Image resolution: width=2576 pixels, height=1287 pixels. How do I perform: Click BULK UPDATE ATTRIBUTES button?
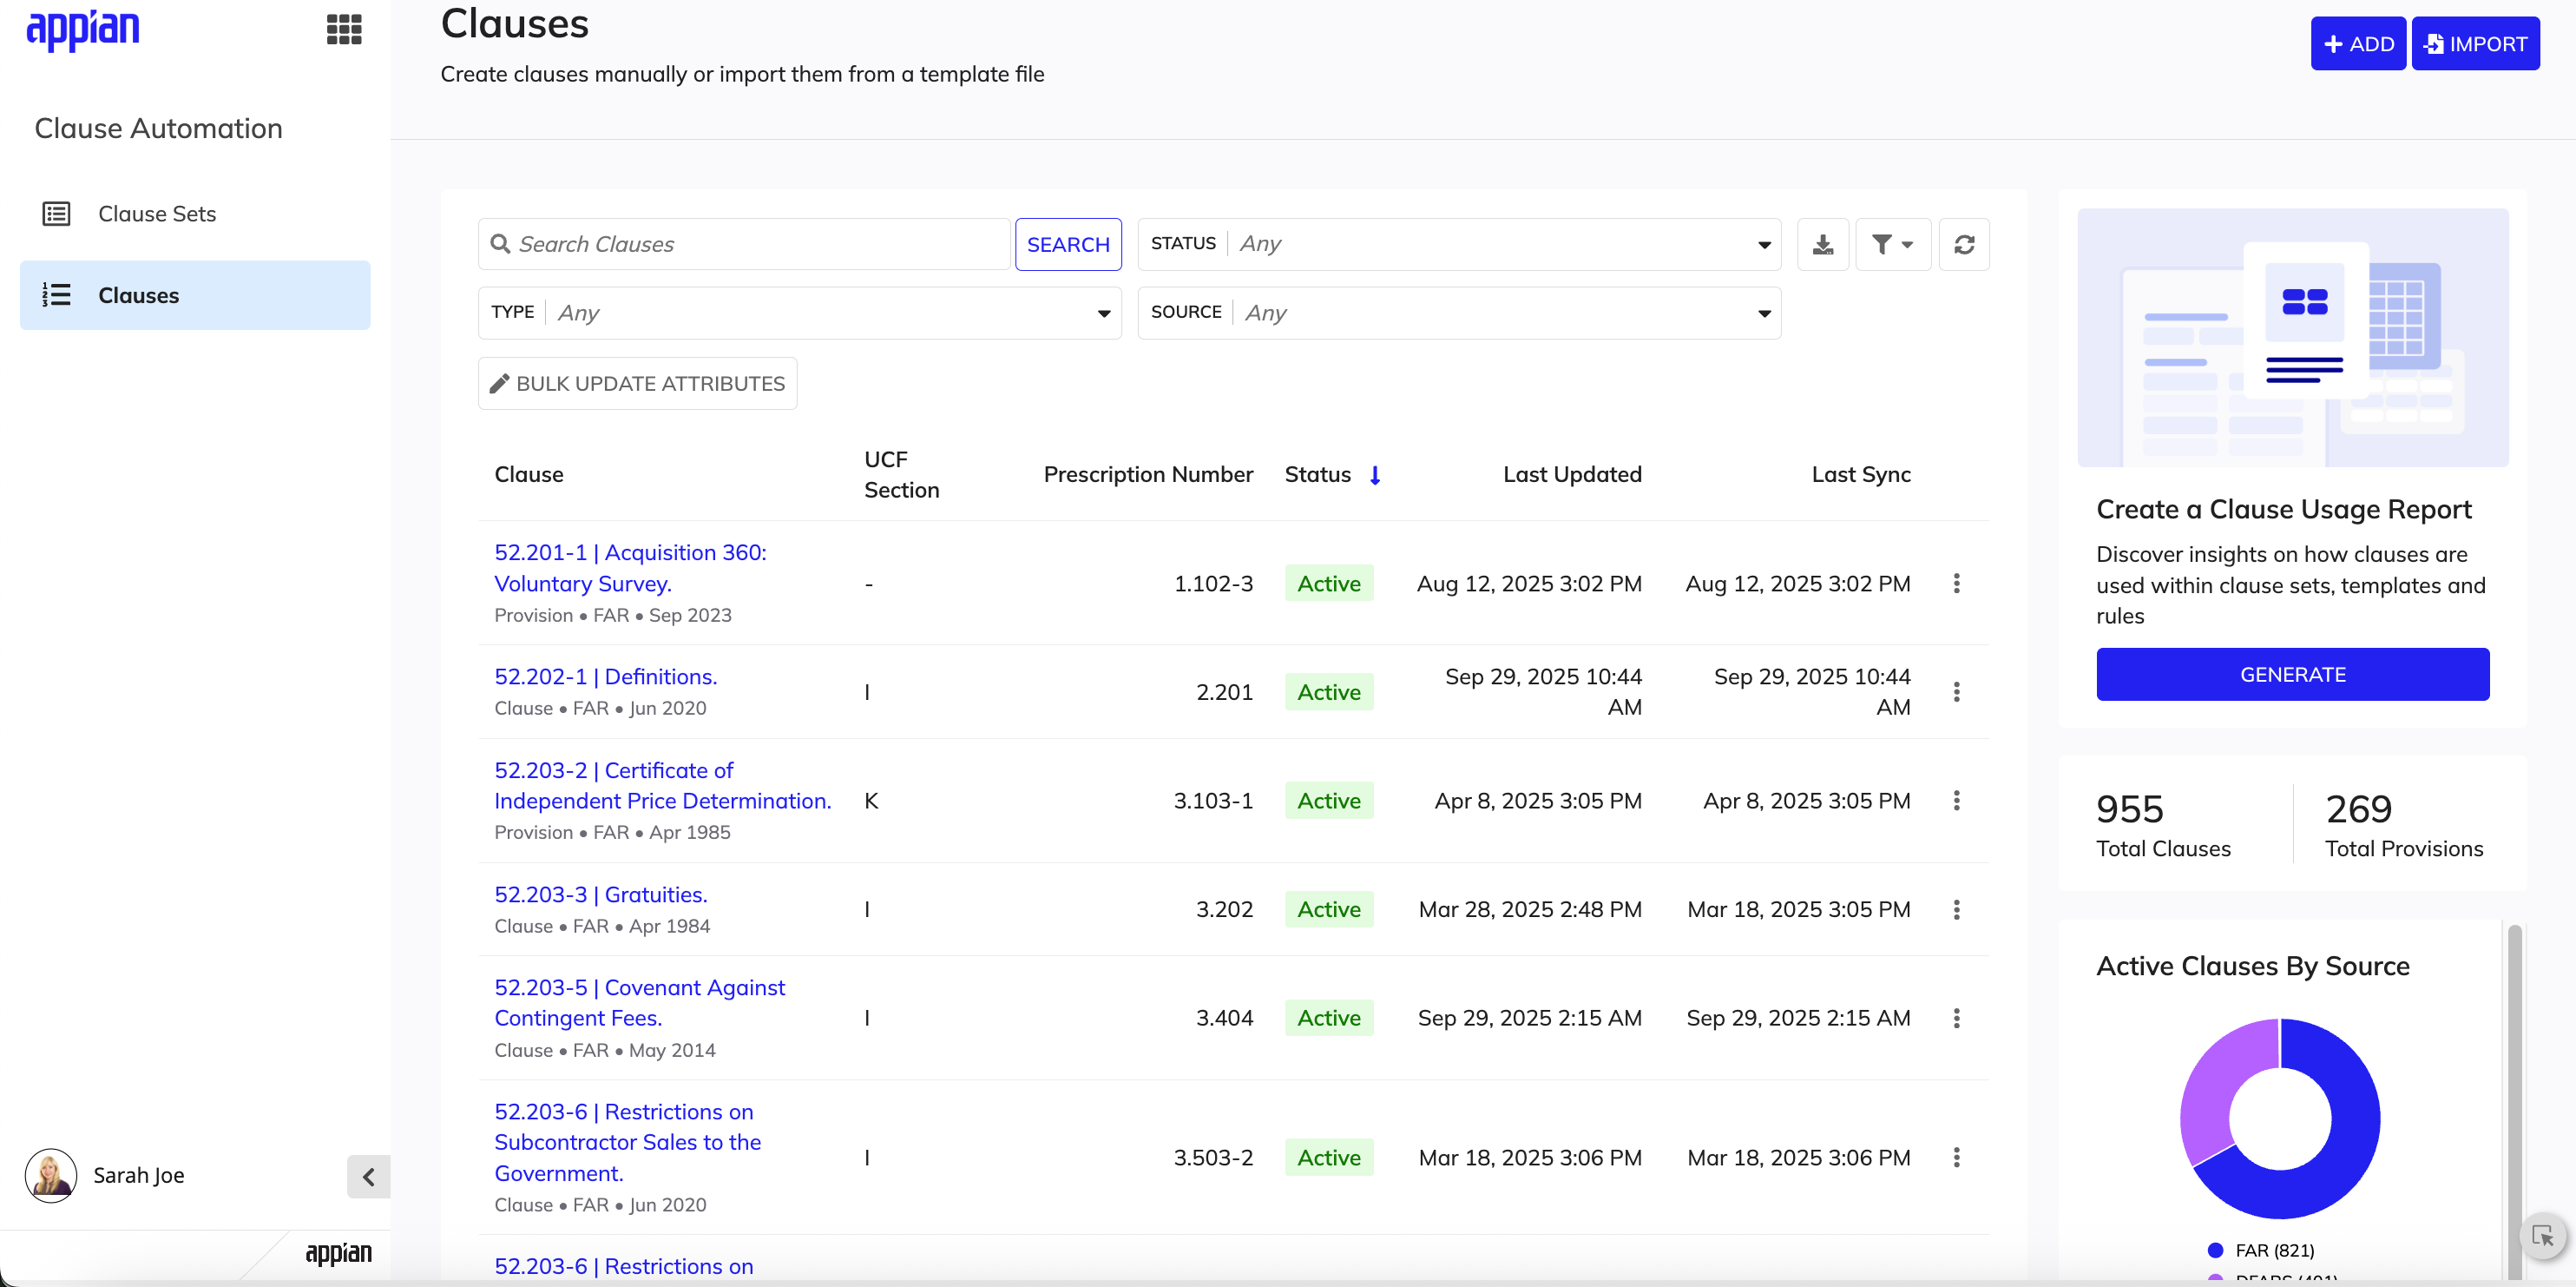click(638, 383)
